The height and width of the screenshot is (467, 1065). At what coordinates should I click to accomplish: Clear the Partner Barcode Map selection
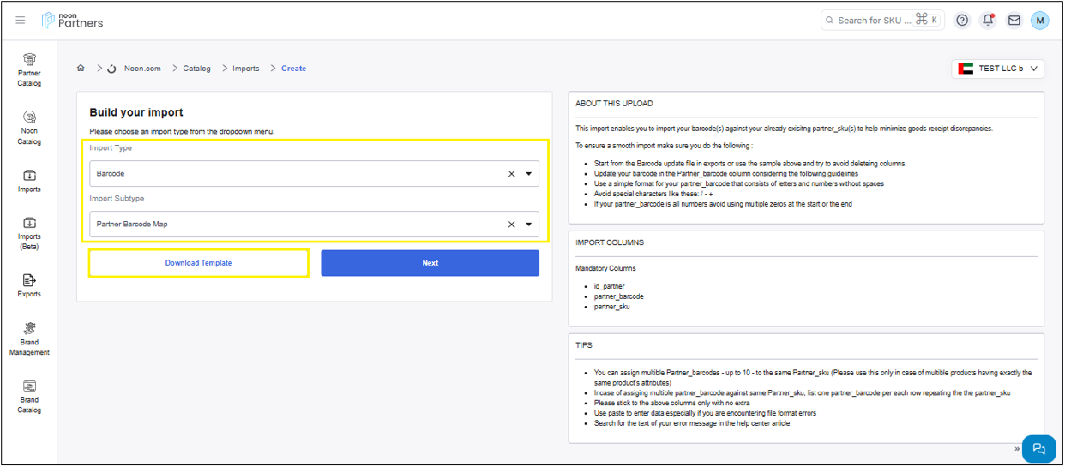(511, 225)
